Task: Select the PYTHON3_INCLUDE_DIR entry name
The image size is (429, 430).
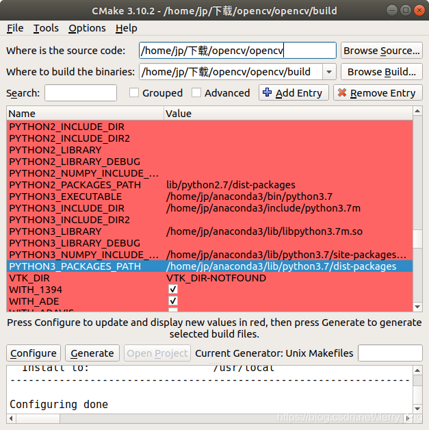Action: 67,208
